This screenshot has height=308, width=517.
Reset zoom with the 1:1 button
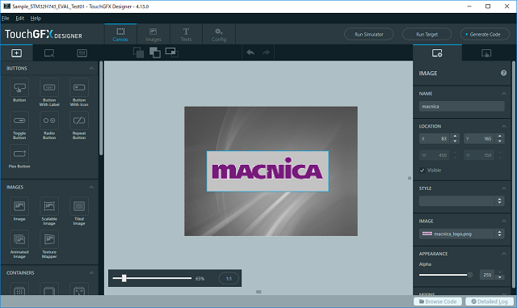pos(229,279)
